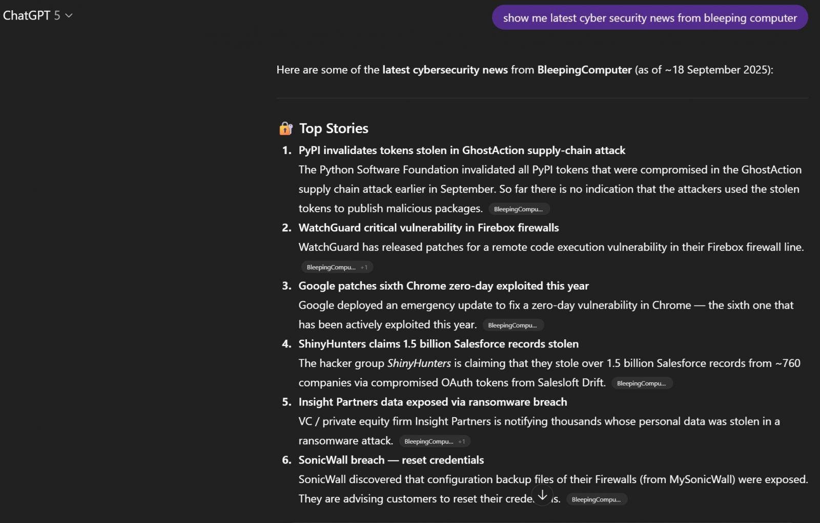This screenshot has height=523, width=820.
Task: Open the source chip after the Insight Partners story
Action: pyautogui.click(x=428, y=442)
